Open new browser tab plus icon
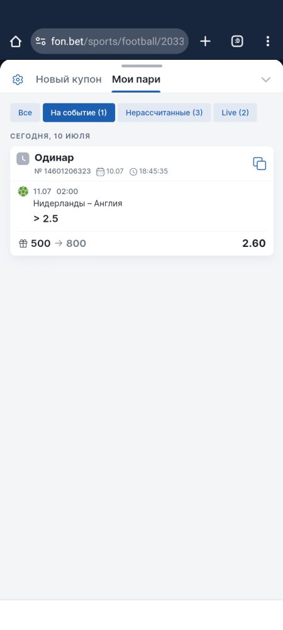The image size is (283, 630). click(x=205, y=41)
